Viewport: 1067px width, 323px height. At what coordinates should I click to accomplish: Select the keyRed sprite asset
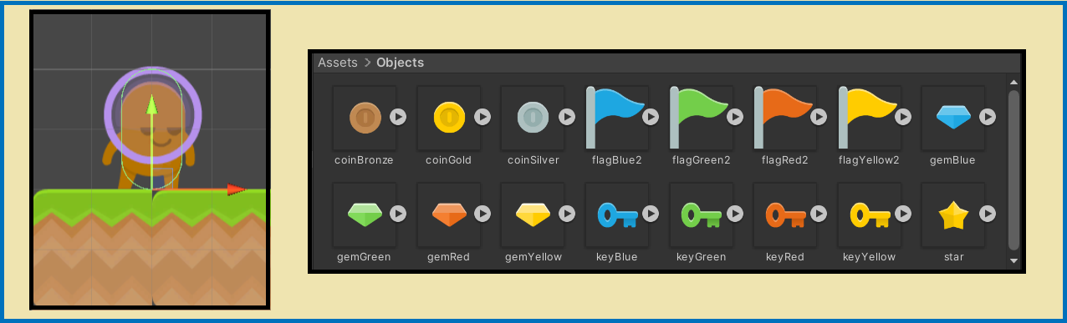(x=784, y=215)
